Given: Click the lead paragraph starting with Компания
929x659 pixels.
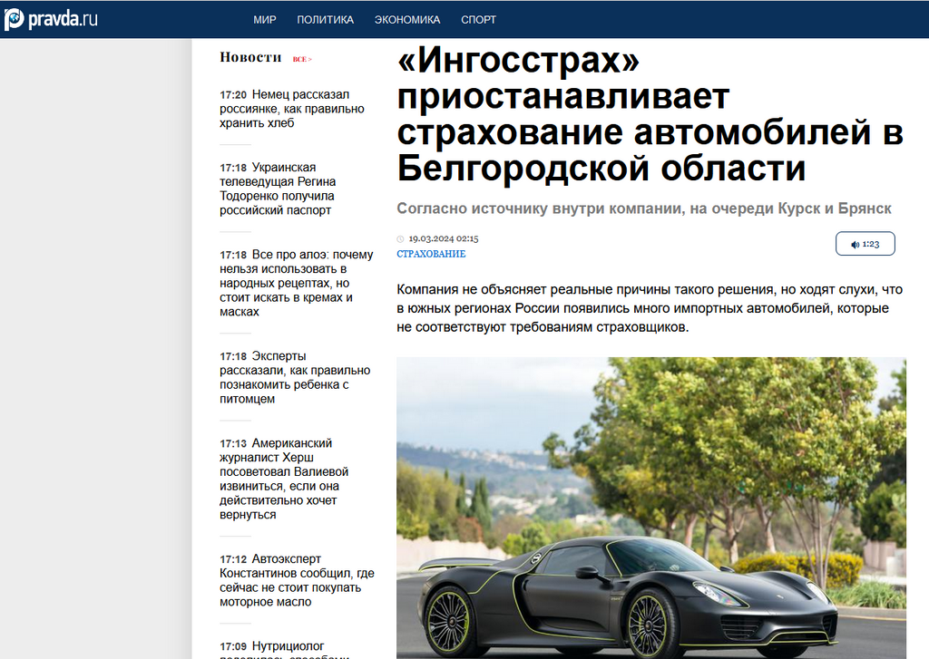Looking at the screenshot, I should [x=650, y=308].
